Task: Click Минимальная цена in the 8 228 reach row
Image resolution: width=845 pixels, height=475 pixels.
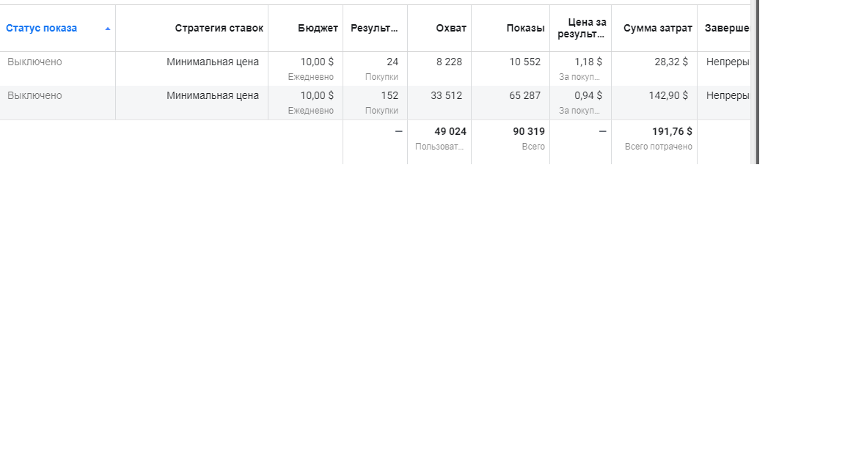Action: coord(212,62)
